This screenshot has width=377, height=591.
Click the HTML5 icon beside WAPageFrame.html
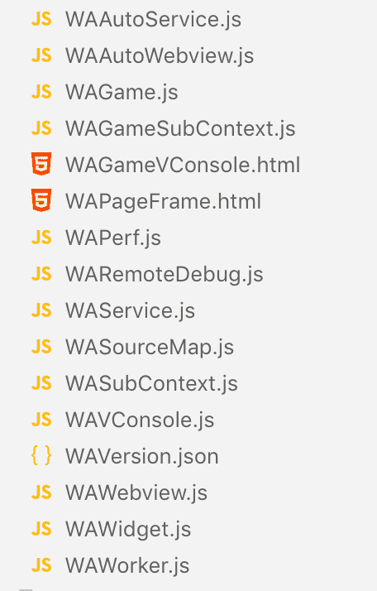pyautogui.click(x=41, y=200)
